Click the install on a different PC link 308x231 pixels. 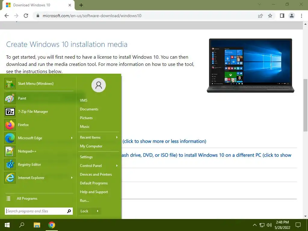click(x=206, y=155)
